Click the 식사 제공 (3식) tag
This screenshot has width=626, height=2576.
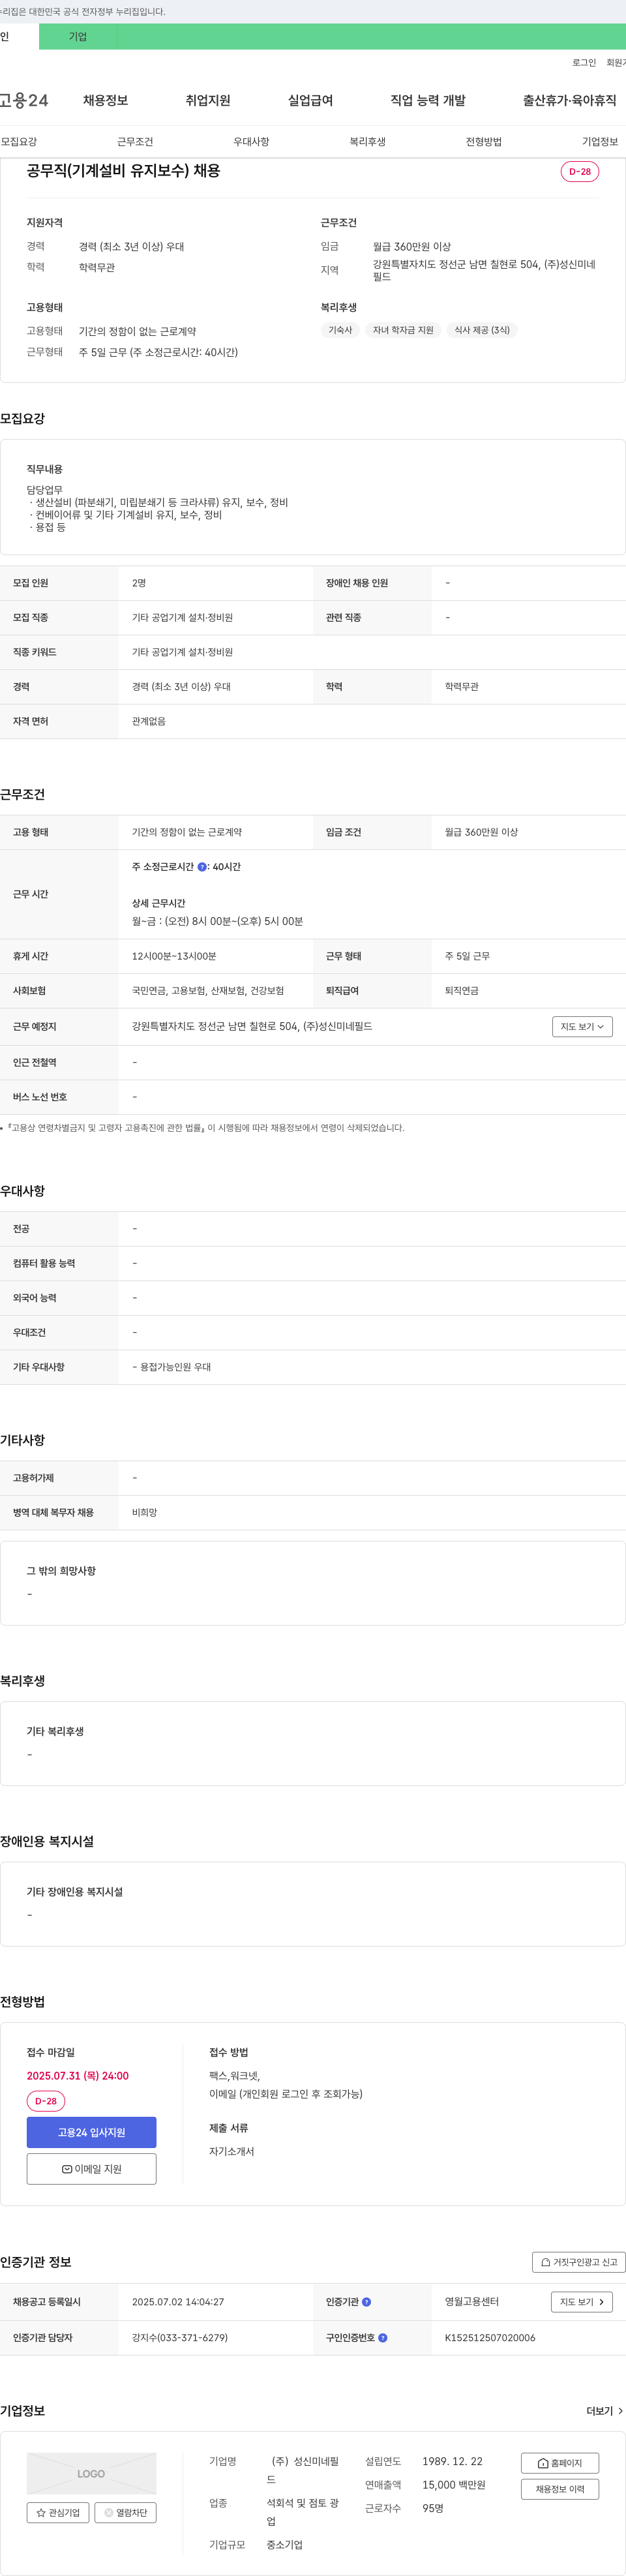[482, 330]
